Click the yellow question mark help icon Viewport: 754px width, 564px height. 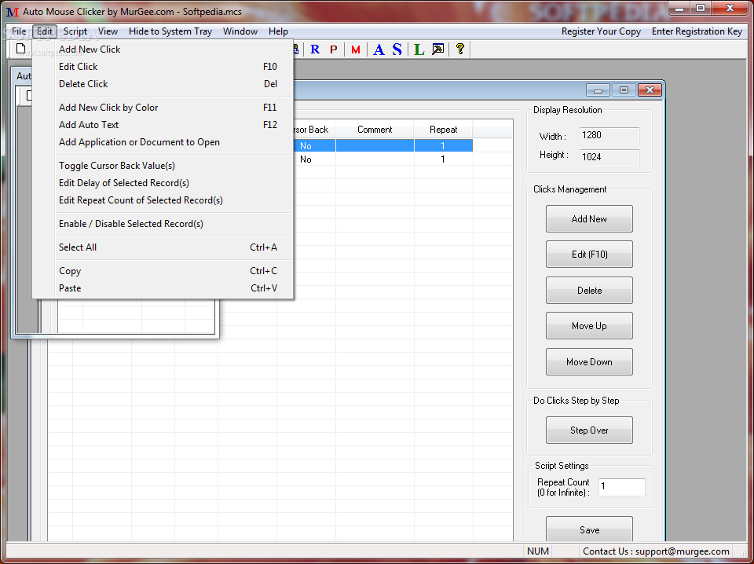pos(460,49)
